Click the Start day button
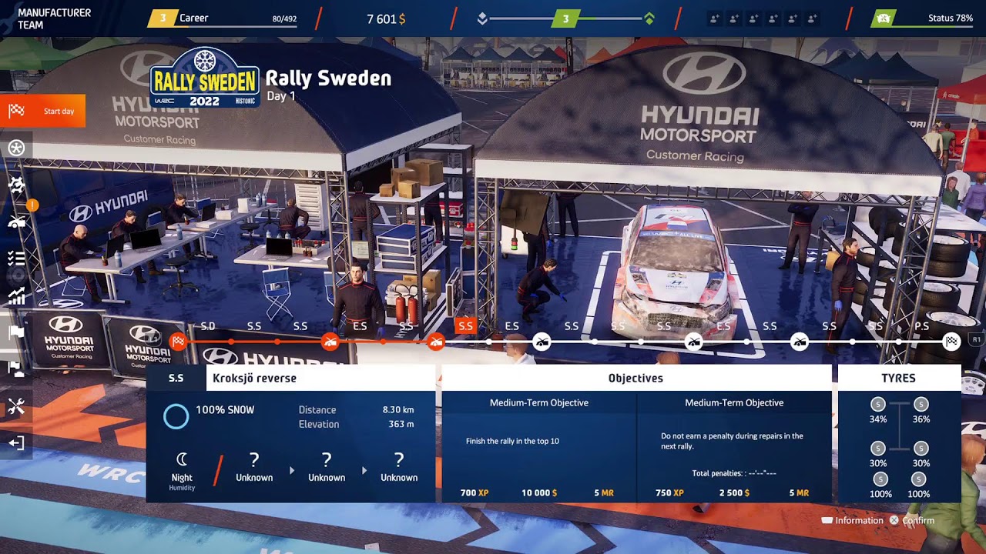 (x=42, y=111)
